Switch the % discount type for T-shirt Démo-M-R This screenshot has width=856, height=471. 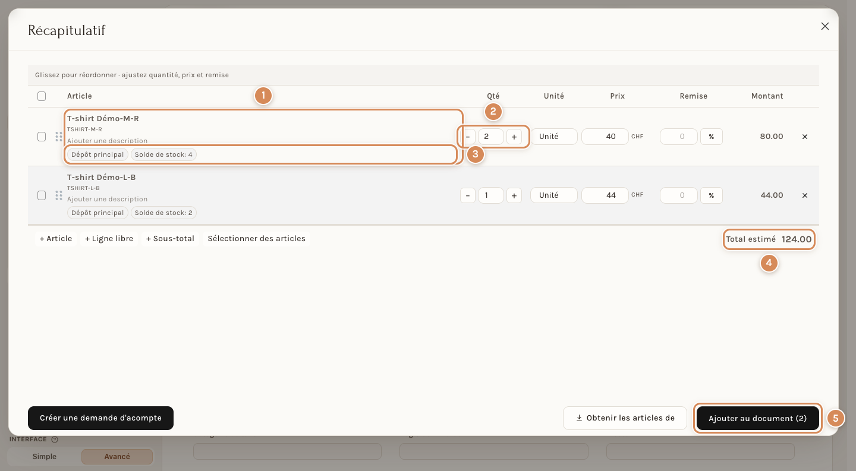(x=712, y=137)
